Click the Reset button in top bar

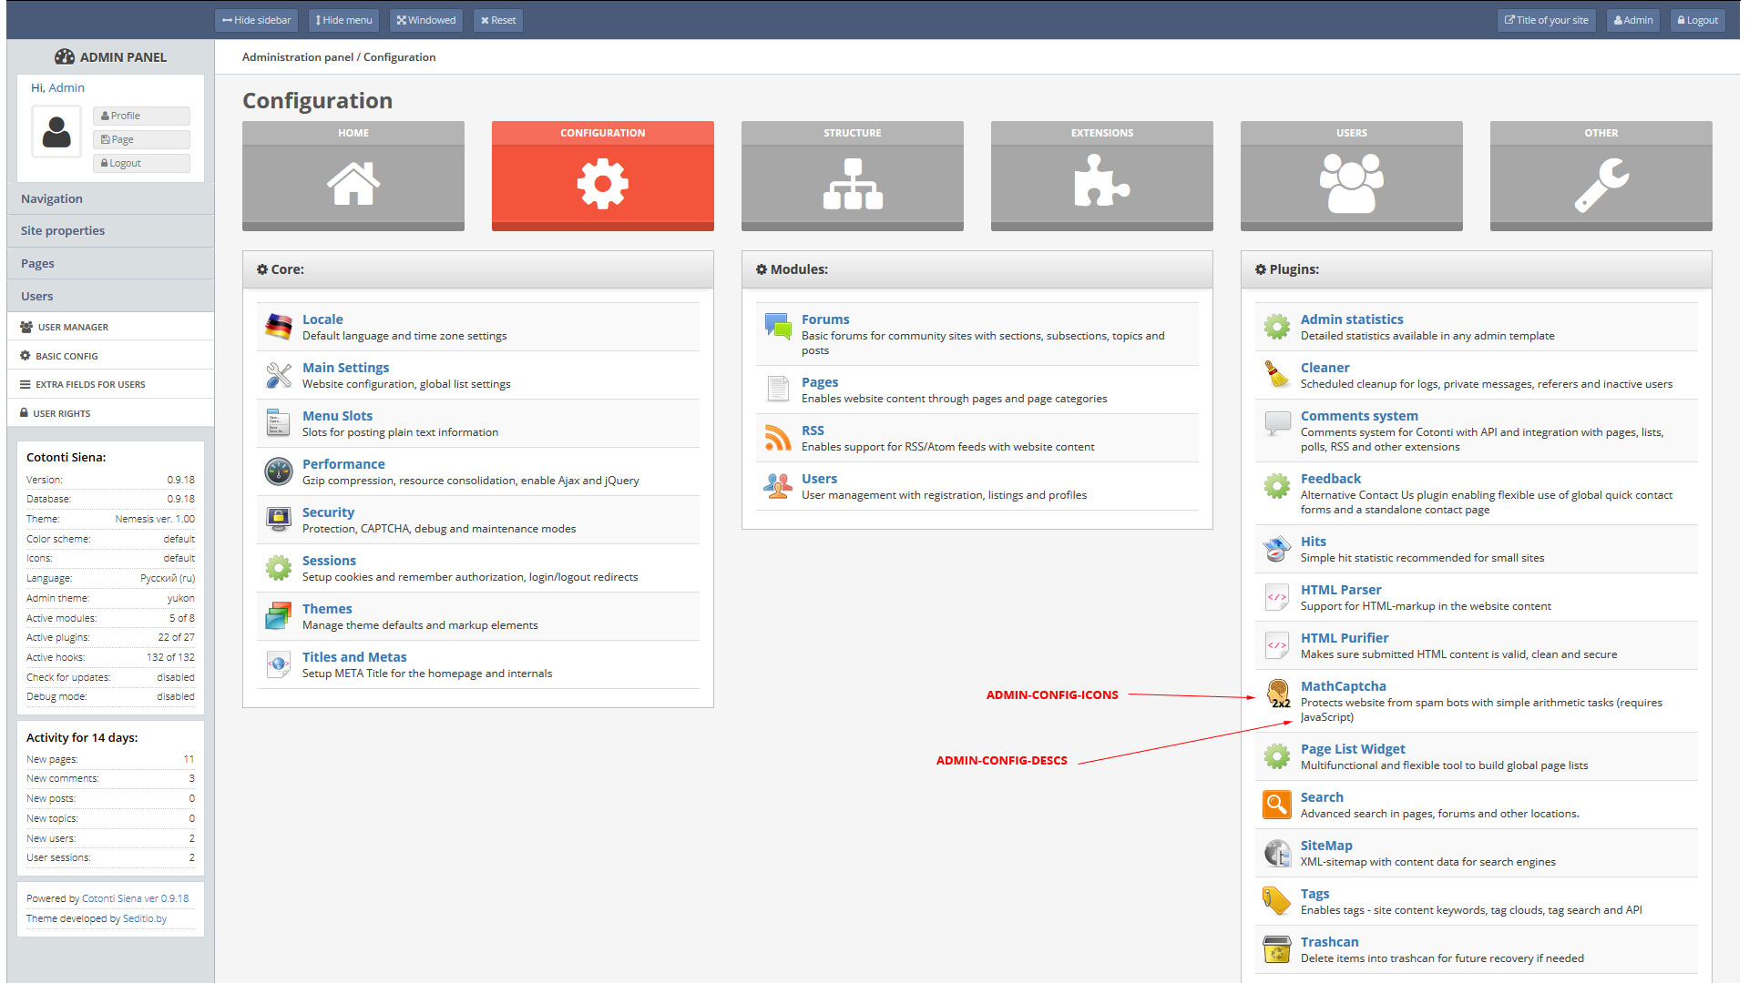(x=498, y=20)
